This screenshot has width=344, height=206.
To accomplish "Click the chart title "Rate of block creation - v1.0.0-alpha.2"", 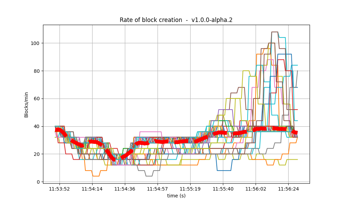I will pos(176,20).
